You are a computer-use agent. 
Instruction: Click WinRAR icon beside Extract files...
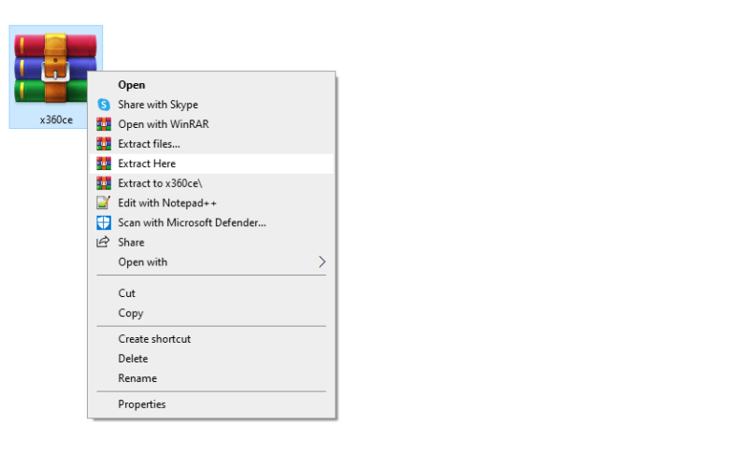point(104,144)
